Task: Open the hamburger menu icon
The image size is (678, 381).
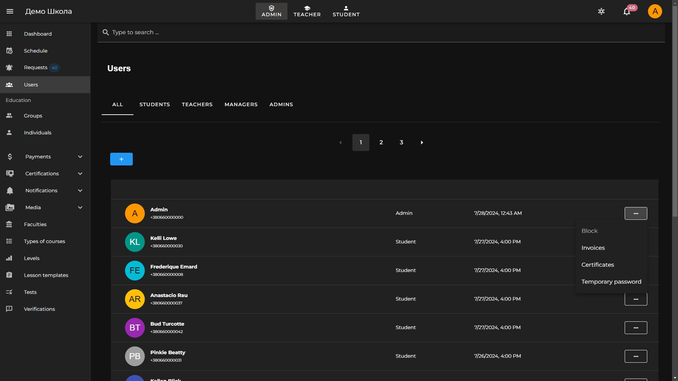Action: click(10, 11)
